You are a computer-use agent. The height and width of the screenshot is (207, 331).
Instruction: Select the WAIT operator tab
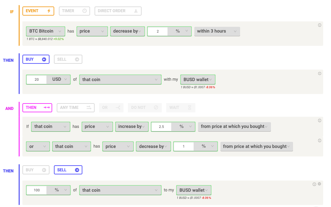tap(180, 108)
